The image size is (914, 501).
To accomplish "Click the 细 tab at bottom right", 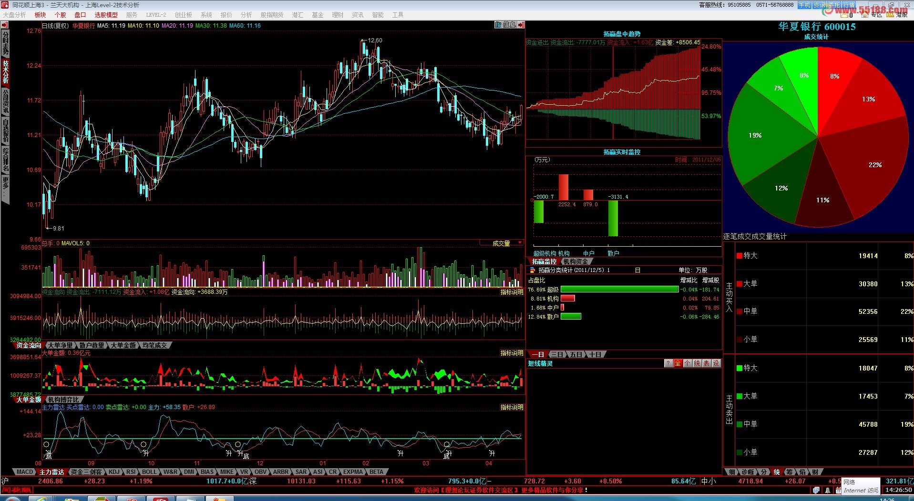I will pyautogui.click(x=732, y=472).
